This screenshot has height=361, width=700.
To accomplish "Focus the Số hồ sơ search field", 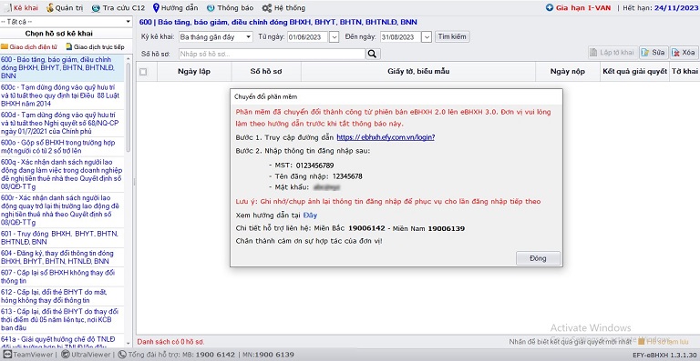I will tap(272, 54).
